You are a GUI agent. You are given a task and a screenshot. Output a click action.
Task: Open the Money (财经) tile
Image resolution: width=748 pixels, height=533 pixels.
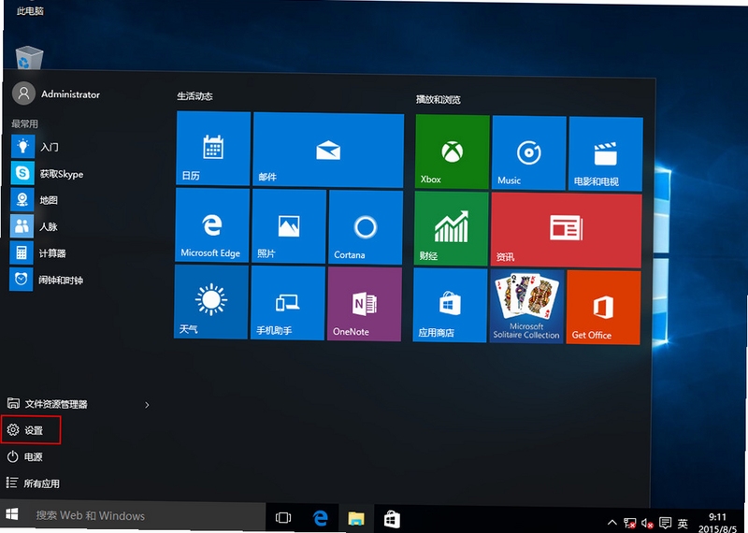coord(452,228)
